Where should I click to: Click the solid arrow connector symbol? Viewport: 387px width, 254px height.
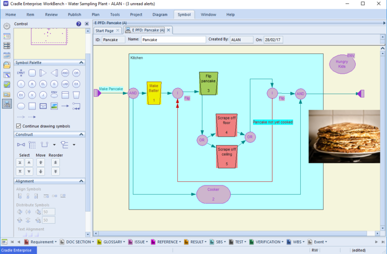65,106
